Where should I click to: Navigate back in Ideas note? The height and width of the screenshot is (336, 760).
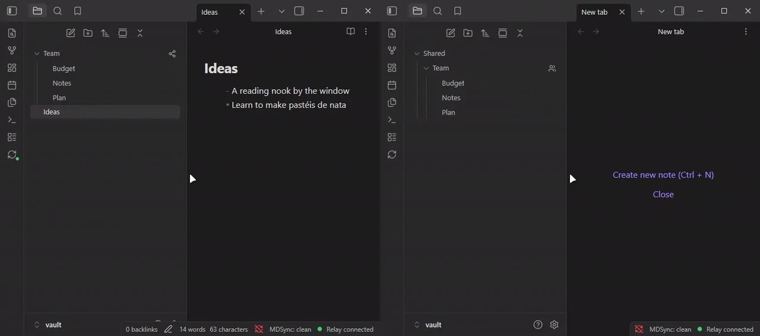(201, 31)
